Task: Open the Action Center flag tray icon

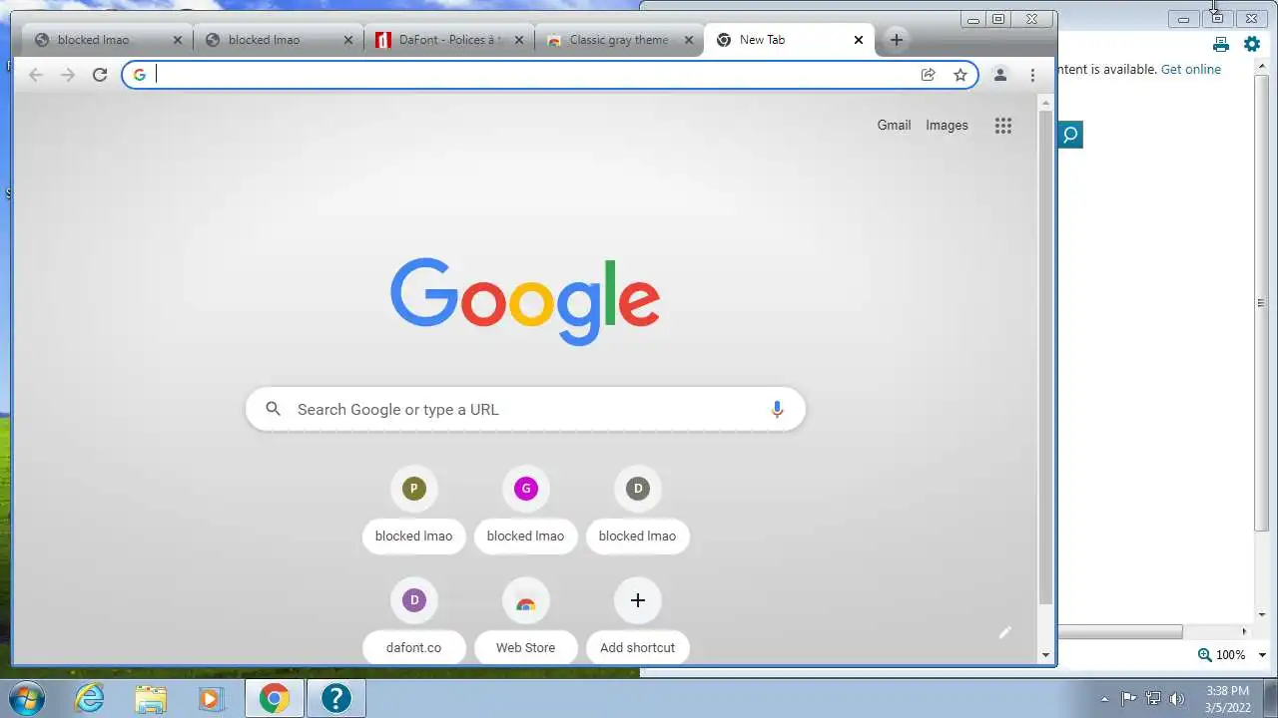Action: (x=1129, y=699)
